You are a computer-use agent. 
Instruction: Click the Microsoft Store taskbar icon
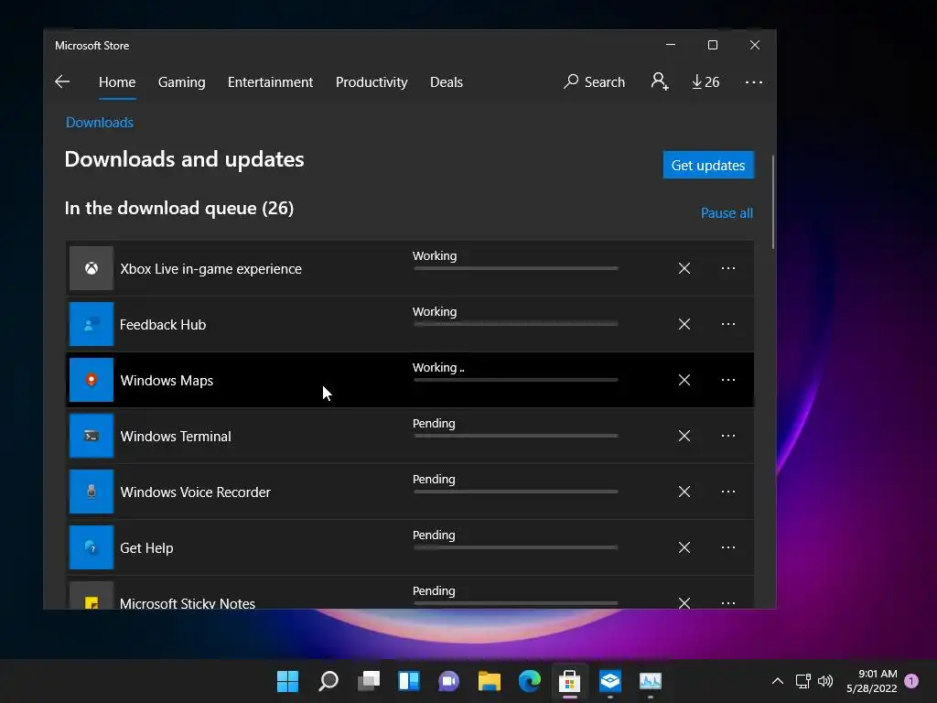click(x=569, y=681)
